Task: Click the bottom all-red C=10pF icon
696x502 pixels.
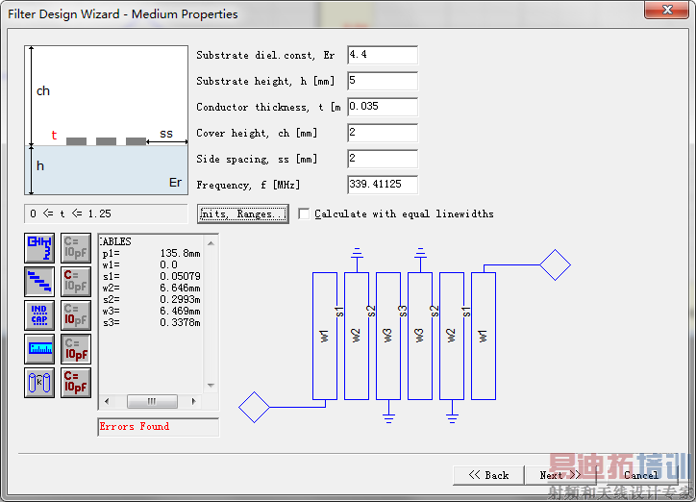Action: coord(76,383)
